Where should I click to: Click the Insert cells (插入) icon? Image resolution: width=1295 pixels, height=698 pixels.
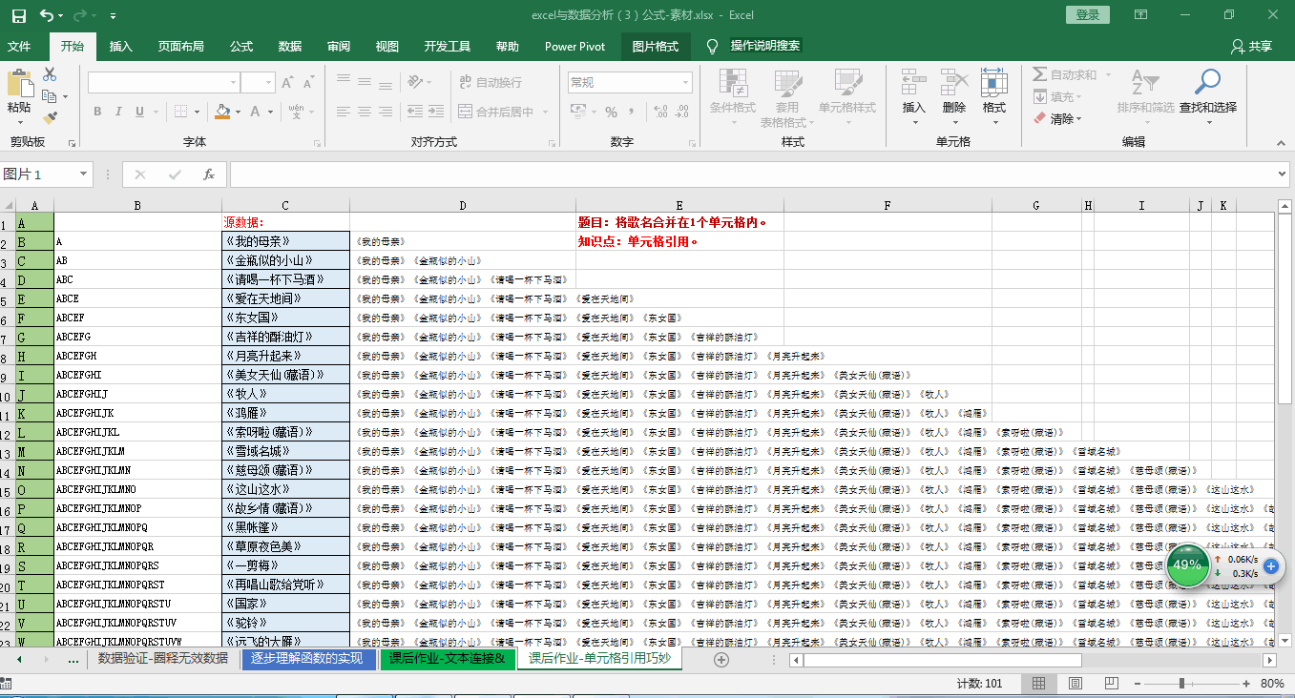(x=914, y=83)
